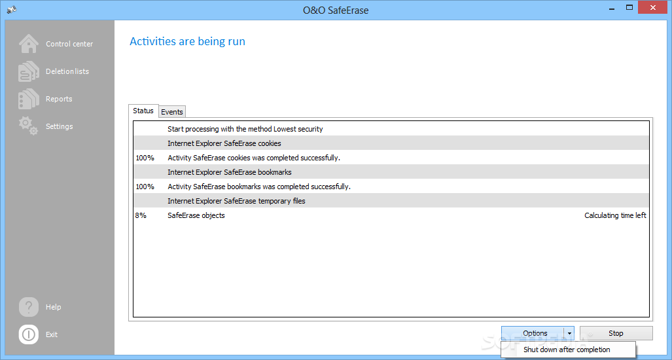Select the Reports label in sidebar
672x360 pixels.
(x=59, y=99)
